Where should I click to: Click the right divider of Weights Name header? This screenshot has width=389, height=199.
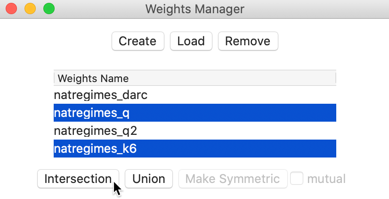(335, 78)
